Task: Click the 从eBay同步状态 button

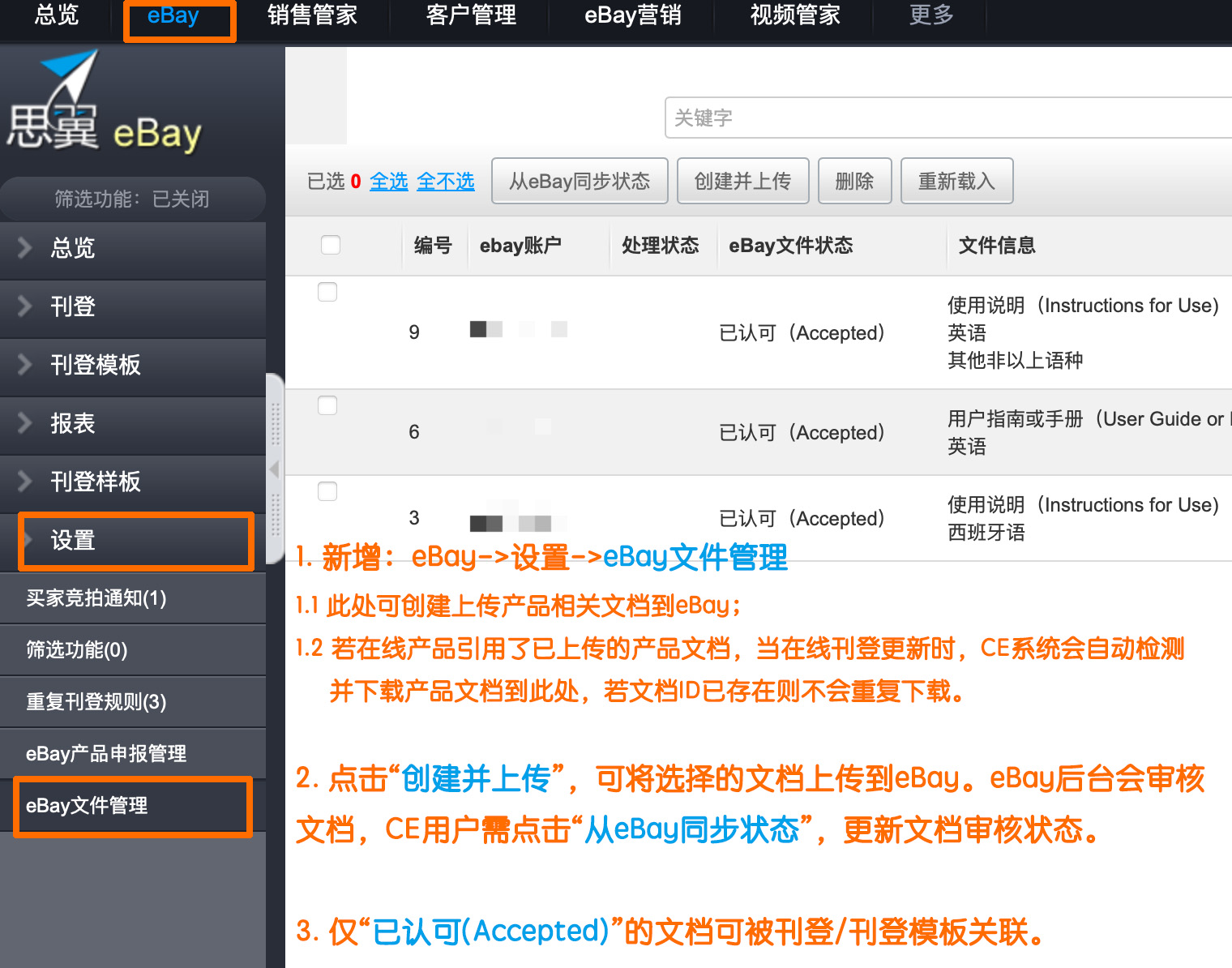Action: coord(580,181)
